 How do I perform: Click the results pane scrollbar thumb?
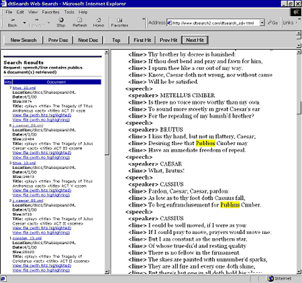[107, 105]
